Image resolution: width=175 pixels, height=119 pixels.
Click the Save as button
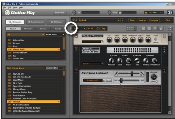pyautogui.click(x=142, y=20)
